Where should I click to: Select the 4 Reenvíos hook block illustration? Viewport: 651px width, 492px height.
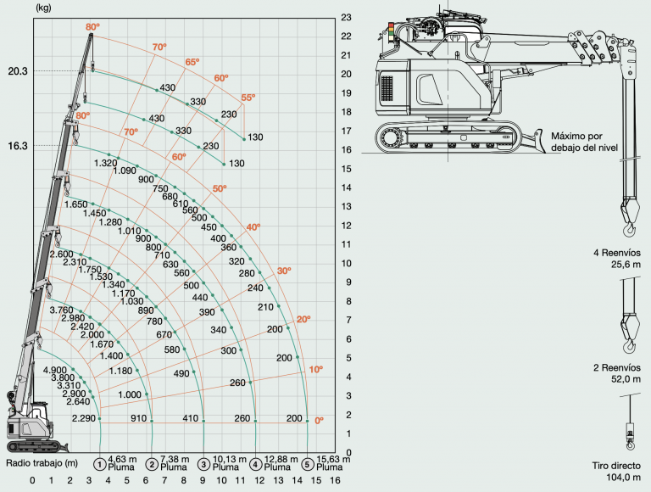point(629,158)
